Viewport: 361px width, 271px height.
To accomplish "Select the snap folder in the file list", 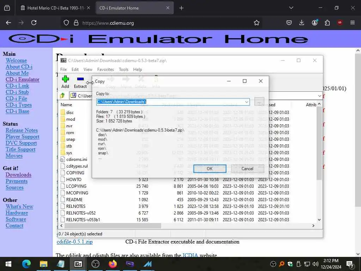I will 71,139.
